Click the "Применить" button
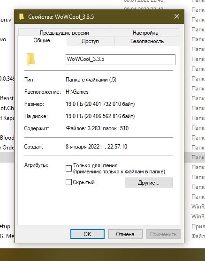Viewport: 205px width, 261px height. click(x=163, y=234)
